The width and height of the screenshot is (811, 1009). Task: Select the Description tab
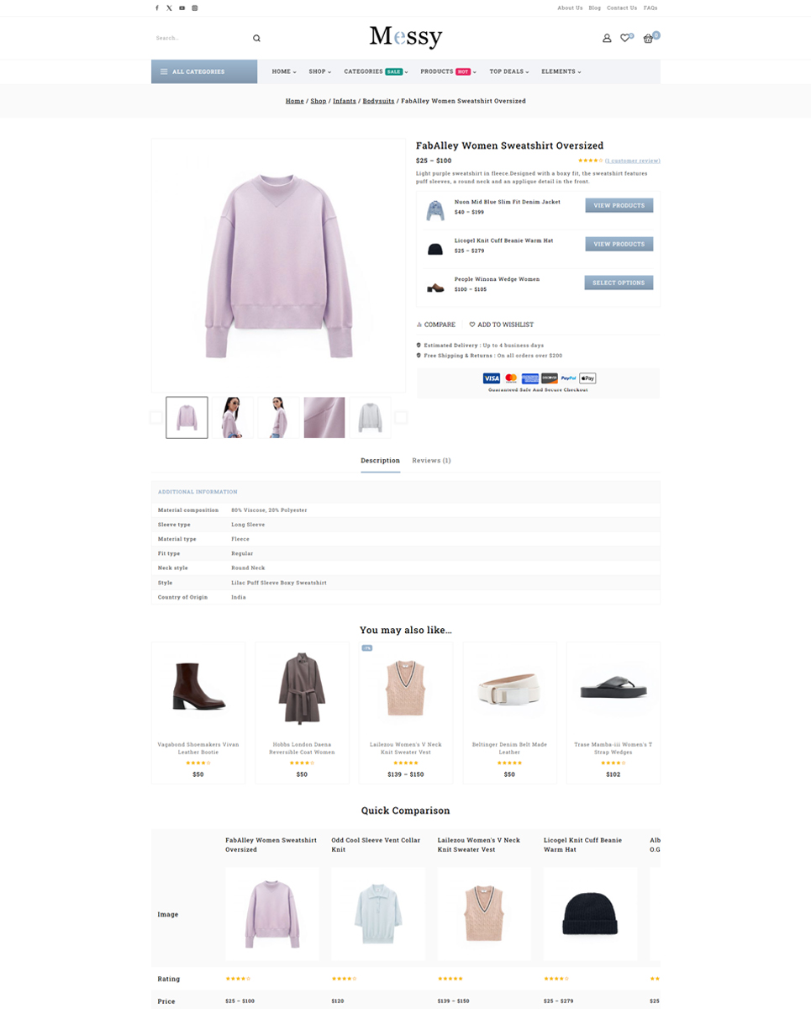coord(380,461)
